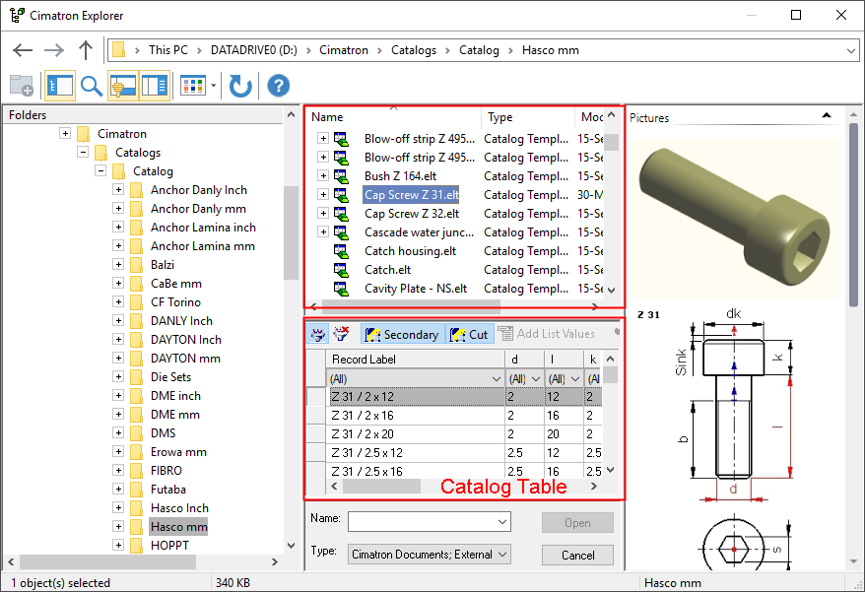Click the filter records icon
865x592 pixels.
point(318,334)
